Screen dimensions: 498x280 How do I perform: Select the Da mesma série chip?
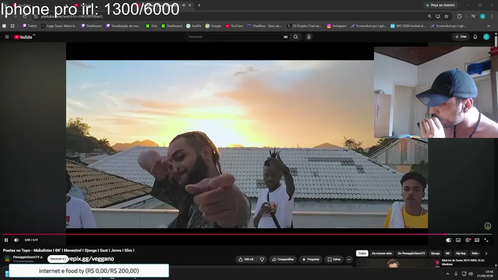[382, 254]
